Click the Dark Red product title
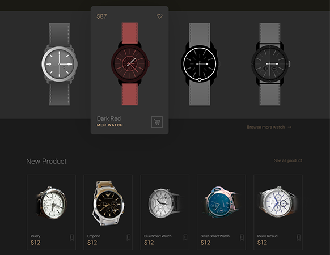The height and width of the screenshot is (255, 330). [109, 118]
